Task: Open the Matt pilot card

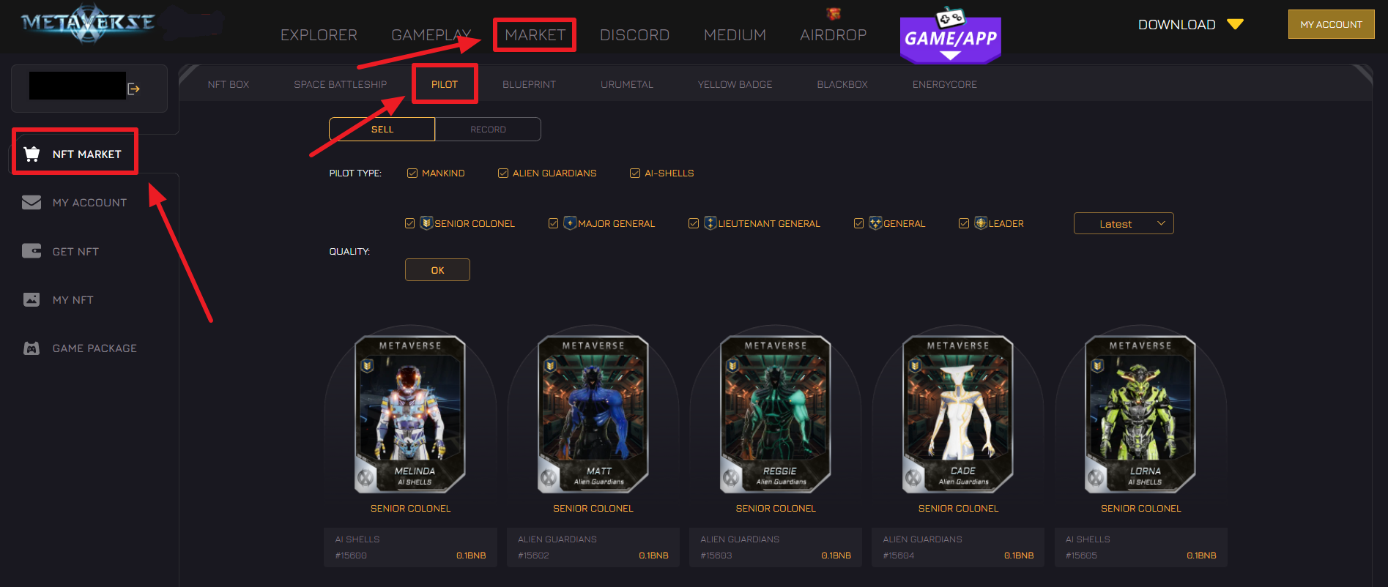Action: [593, 414]
